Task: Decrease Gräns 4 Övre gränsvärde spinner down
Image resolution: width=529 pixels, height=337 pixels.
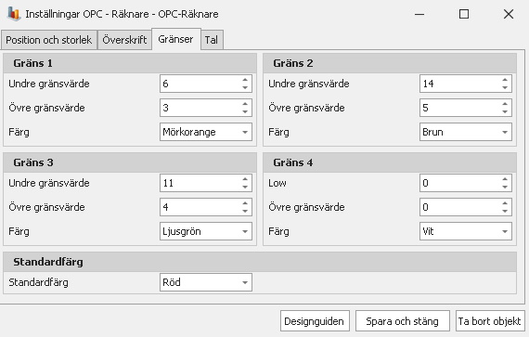Action: tap(505, 211)
